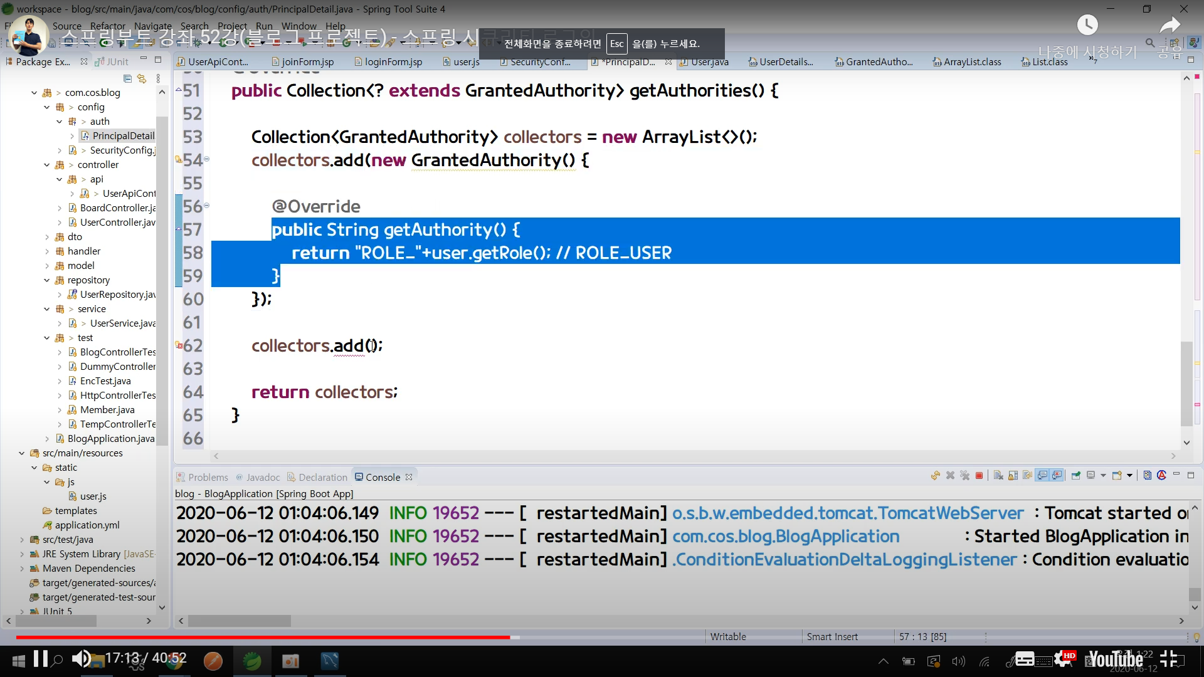1204x677 pixels.
Task: Click the Clear Console icon
Action: click(998, 475)
